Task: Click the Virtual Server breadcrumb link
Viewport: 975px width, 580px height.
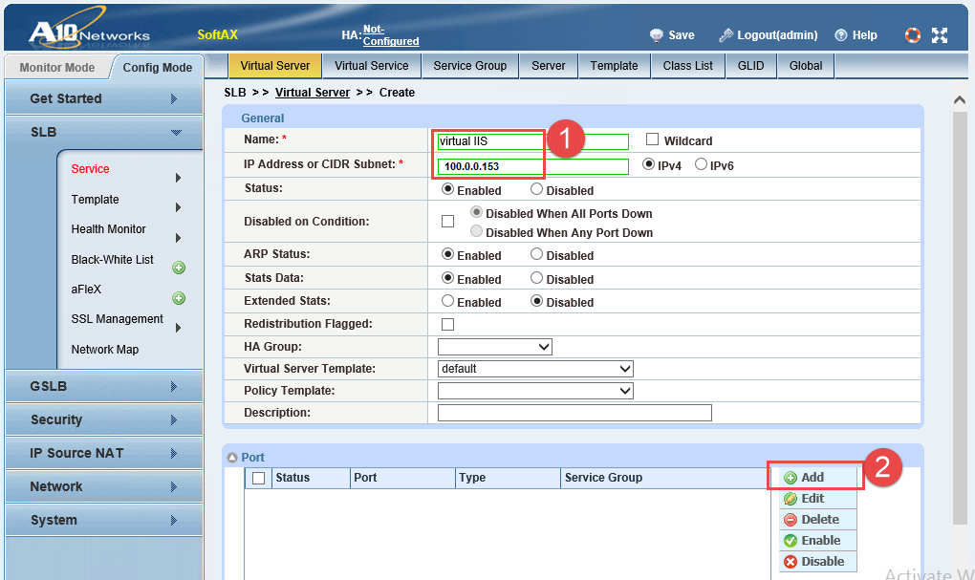Action: click(313, 93)
